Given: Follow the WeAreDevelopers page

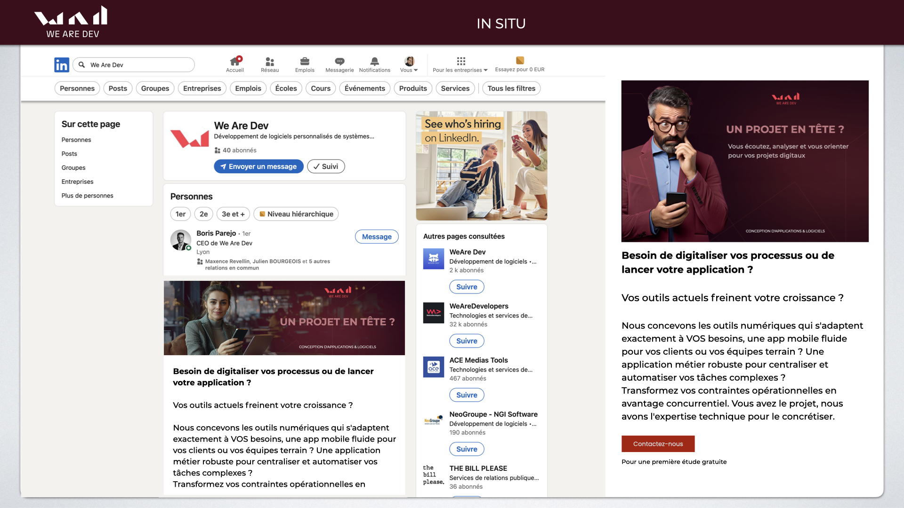Looking at the screenshot, I should pos(467,341).
